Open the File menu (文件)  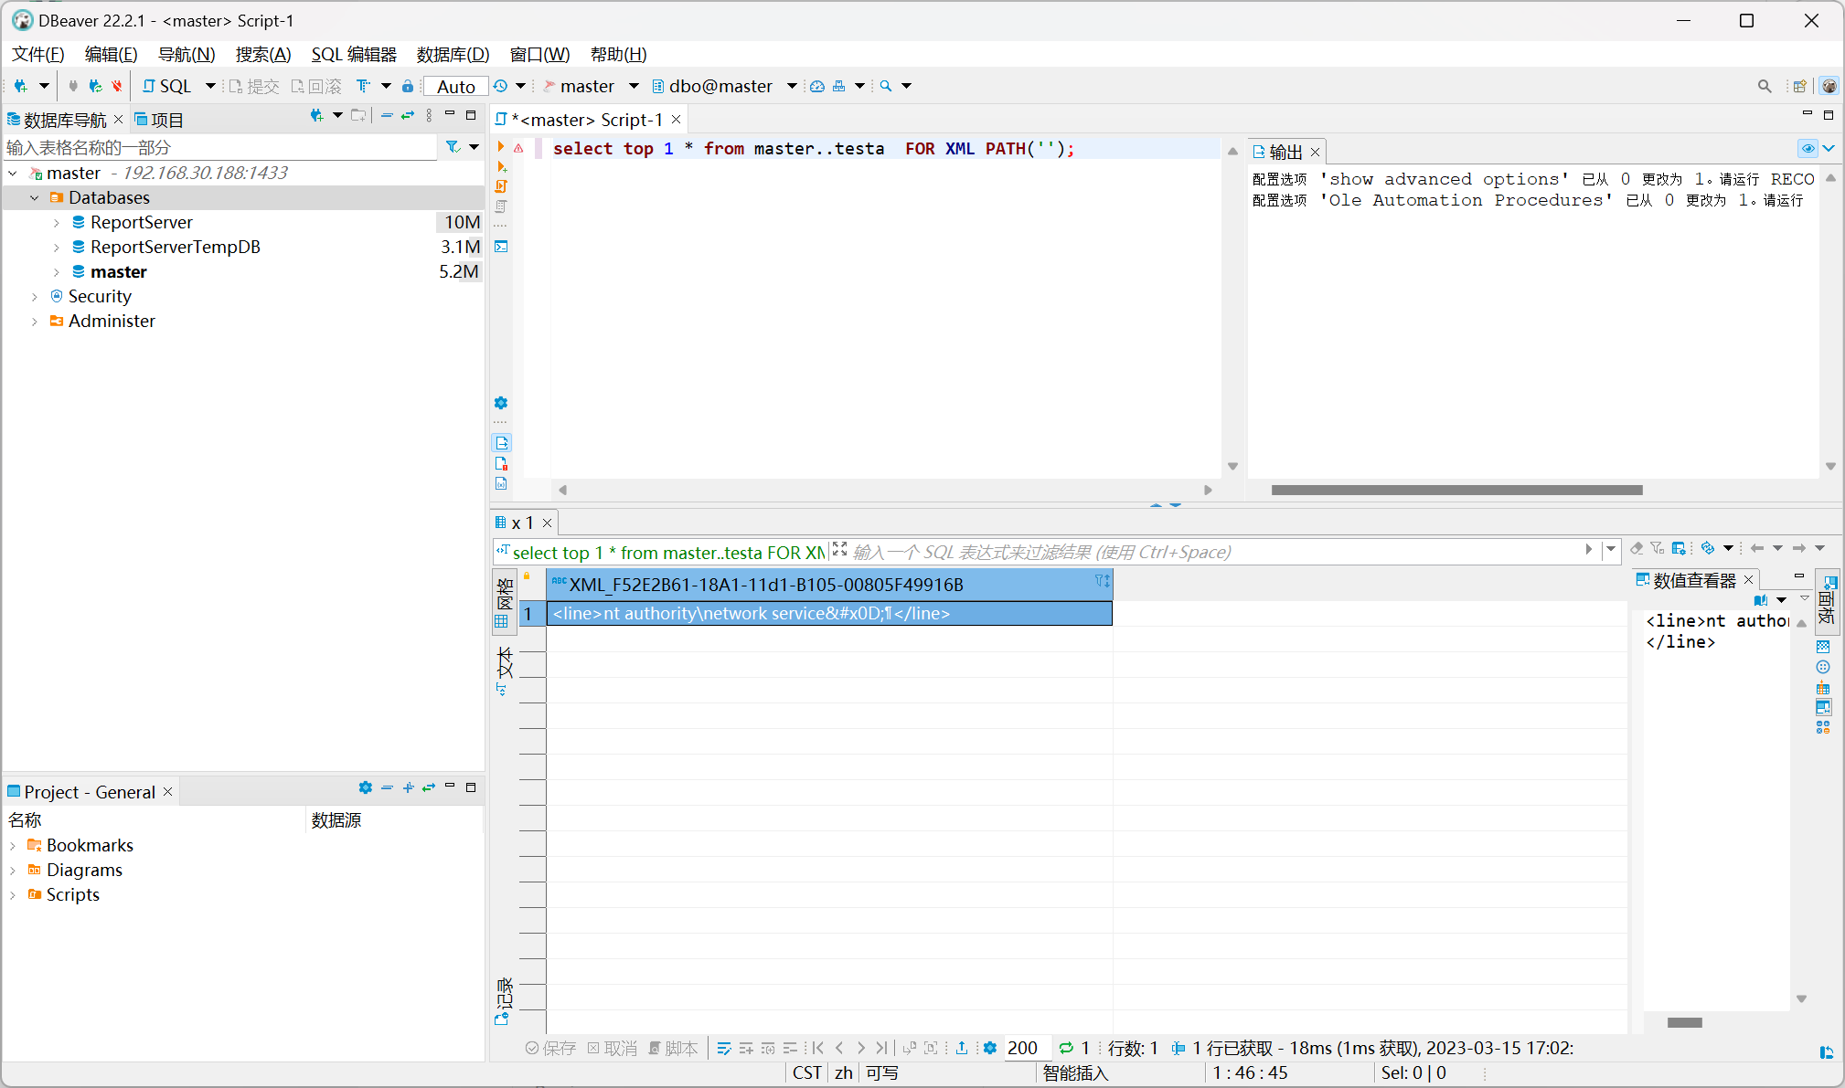coord(37,54)
